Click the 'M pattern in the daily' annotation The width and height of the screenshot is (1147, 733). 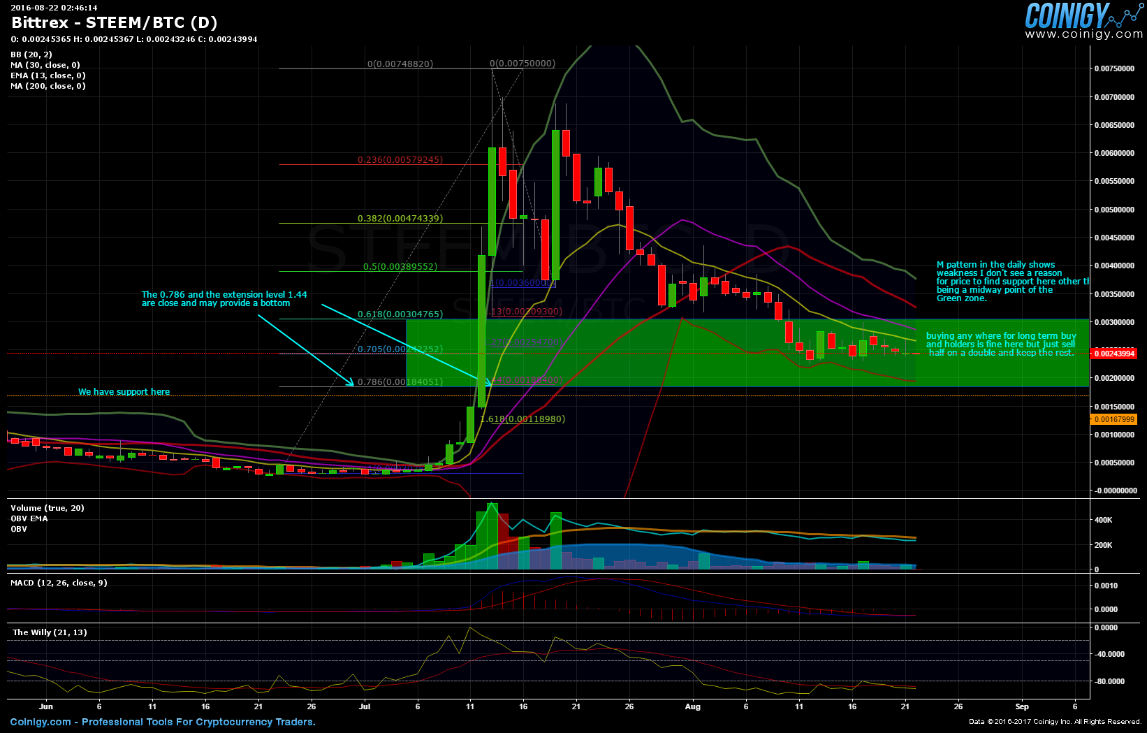pos(1013,282)
